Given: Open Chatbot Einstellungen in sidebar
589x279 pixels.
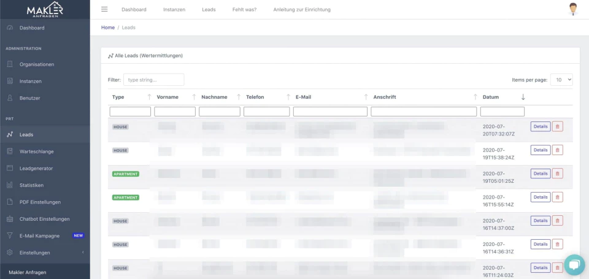Looking at the screenshot, I should (45, 219).
